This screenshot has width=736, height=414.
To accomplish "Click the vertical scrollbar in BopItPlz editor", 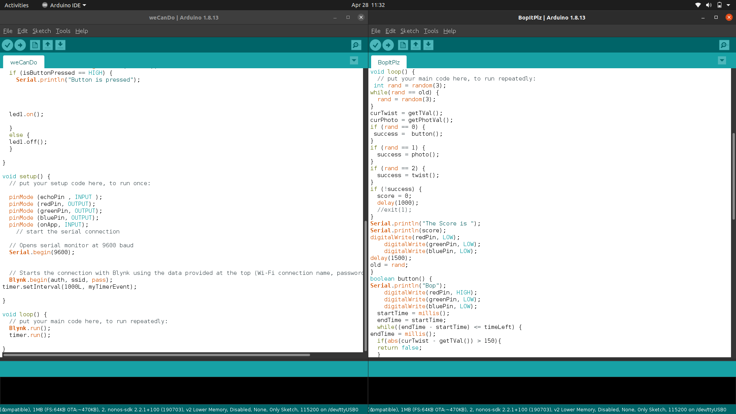I will pyautogui.click(x=733, y=176).
